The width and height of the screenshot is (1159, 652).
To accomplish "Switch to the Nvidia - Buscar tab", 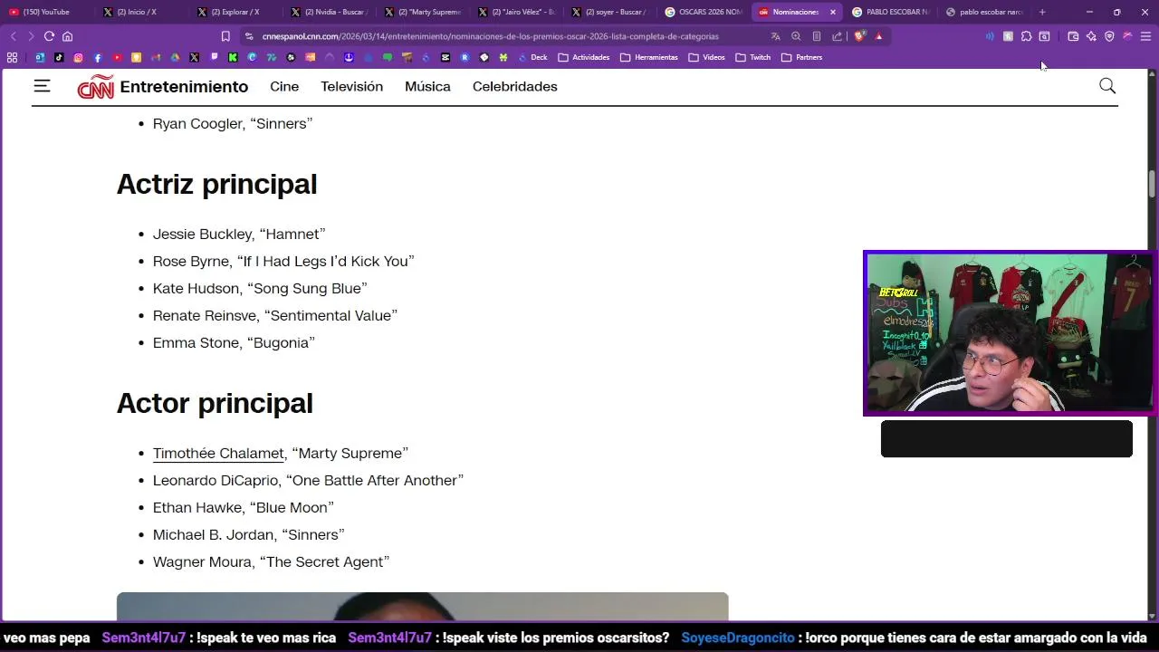I will tap(328, 12).
